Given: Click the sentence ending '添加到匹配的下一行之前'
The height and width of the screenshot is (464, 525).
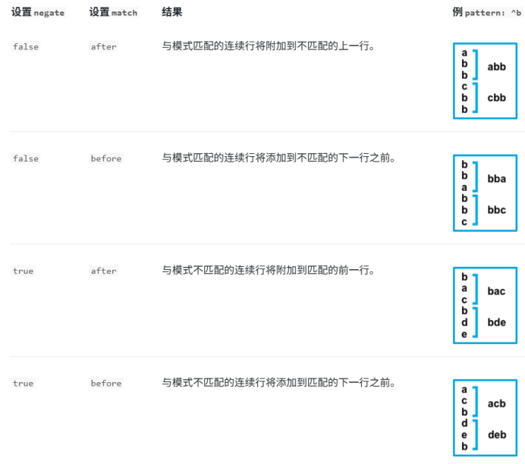Looking at the screenshot, I should [x=279, y=382].
